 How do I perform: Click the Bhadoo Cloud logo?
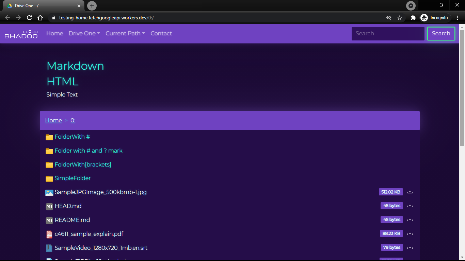click(x=21, y=34)
